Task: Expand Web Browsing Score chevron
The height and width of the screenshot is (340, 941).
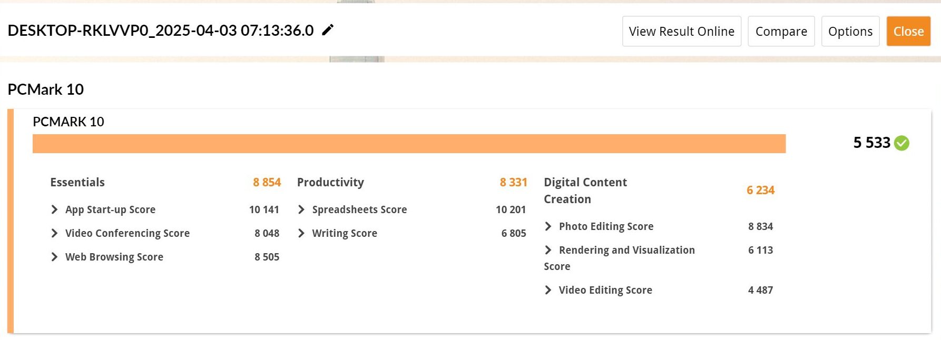Action: pos(54,257)
